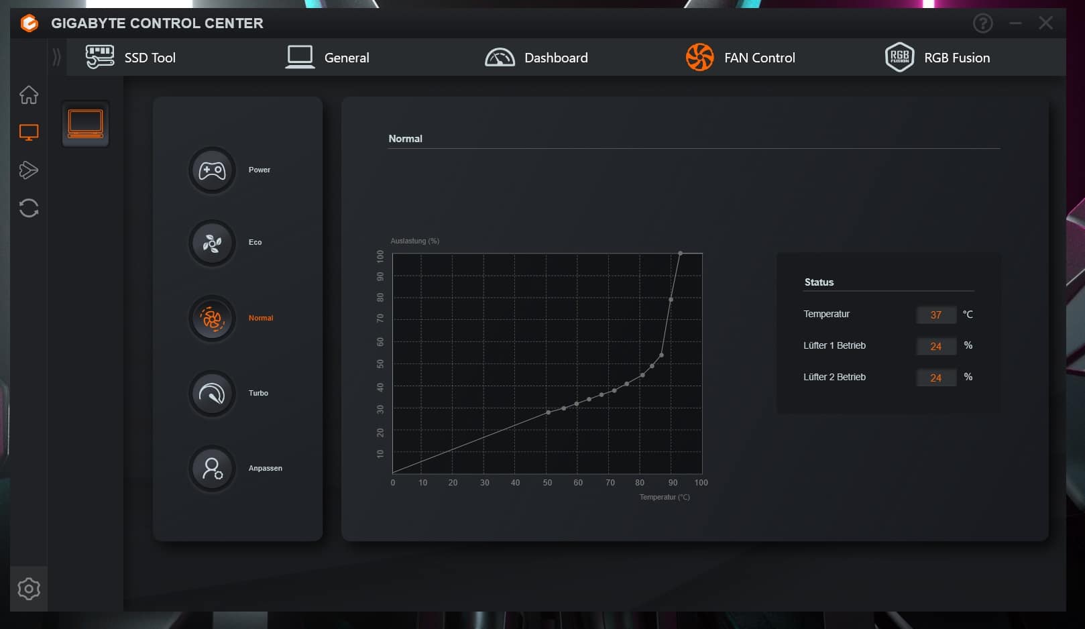Expand the double-chevron next to SSD Tool
This screenshot has width=1085, height=629.
point(56,58)
